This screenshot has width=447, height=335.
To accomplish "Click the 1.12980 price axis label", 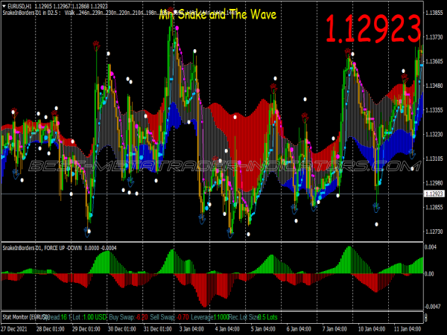I will tap(434, 182).
